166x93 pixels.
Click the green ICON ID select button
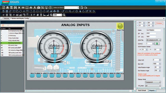click(157, 44)
